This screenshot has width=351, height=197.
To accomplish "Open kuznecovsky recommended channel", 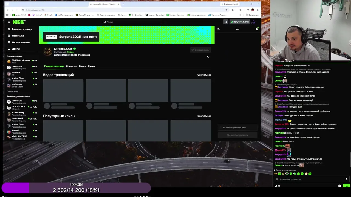I will tap(22, 114).
